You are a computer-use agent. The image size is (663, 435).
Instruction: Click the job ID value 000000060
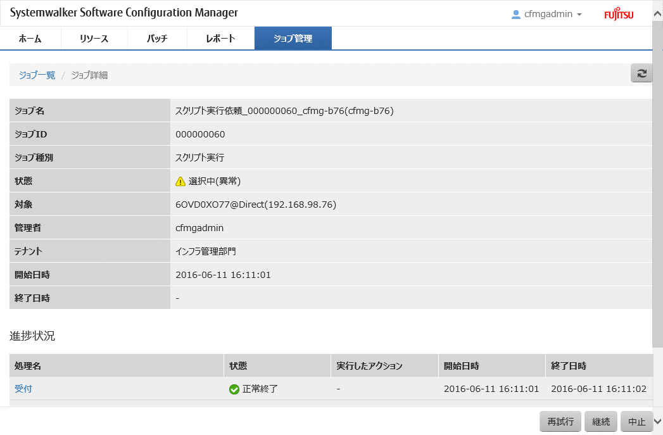point(200,134)
